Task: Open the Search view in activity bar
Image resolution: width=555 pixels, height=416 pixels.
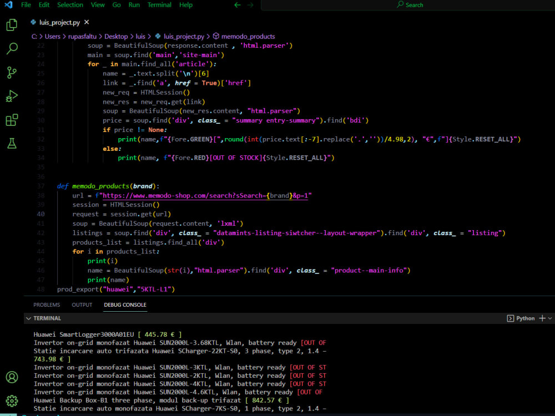Action: pyautogui.click(x=12, y=48)
